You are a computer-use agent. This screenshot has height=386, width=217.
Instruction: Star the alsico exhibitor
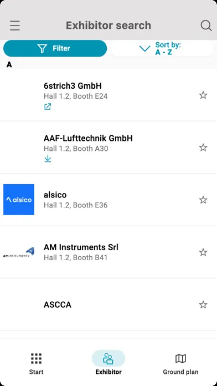click(x=203, y=200)
